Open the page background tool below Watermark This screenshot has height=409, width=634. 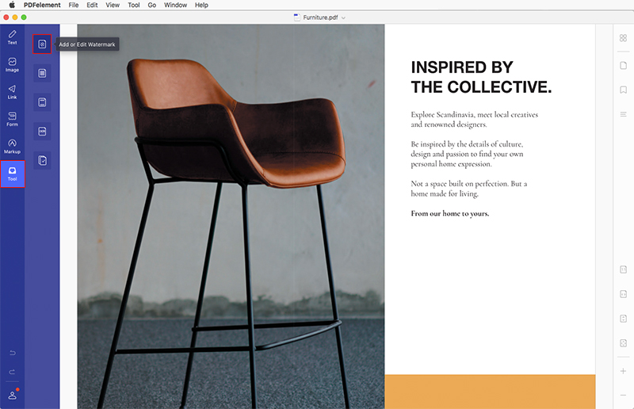[x=42, y=73]
